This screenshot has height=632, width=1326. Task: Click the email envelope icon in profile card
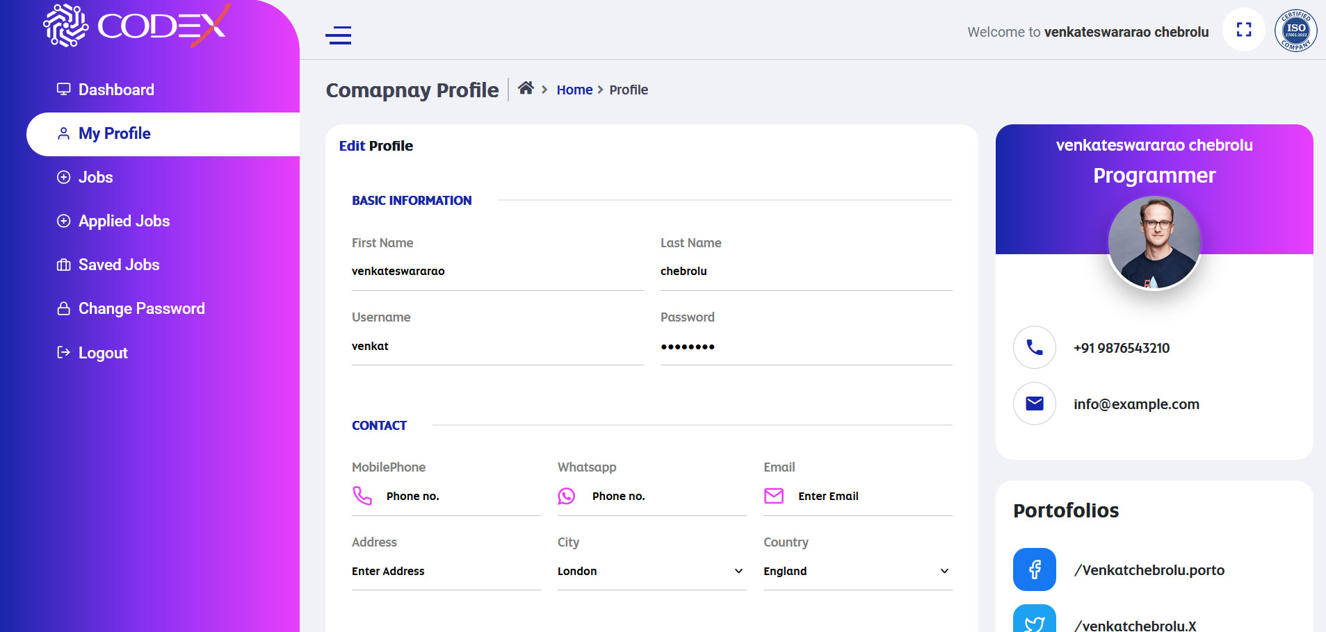pos(1035,404)
